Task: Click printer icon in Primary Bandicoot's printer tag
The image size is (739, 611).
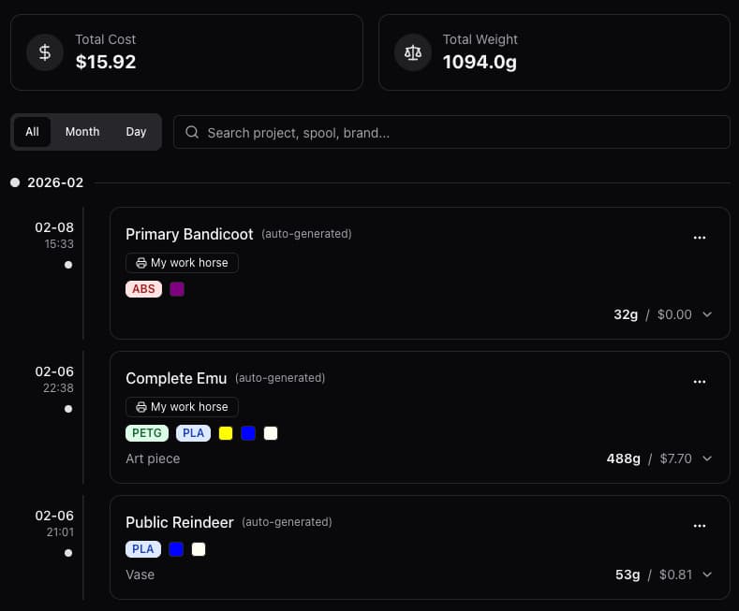Action: tap(141, 263)
